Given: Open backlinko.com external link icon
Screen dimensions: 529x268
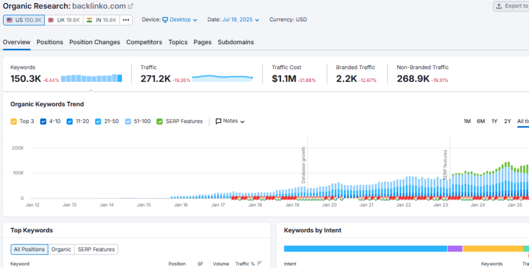Looking at the screenshot, I should [131, 6].
